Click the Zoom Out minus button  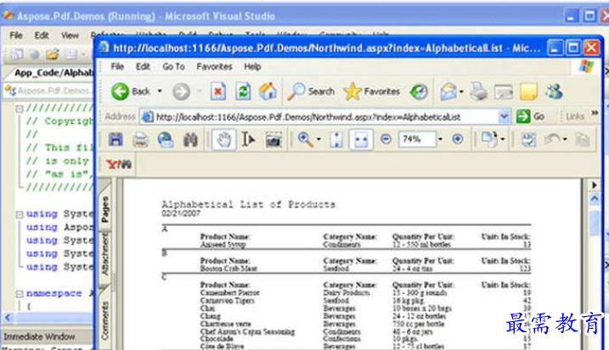point(386,139)
